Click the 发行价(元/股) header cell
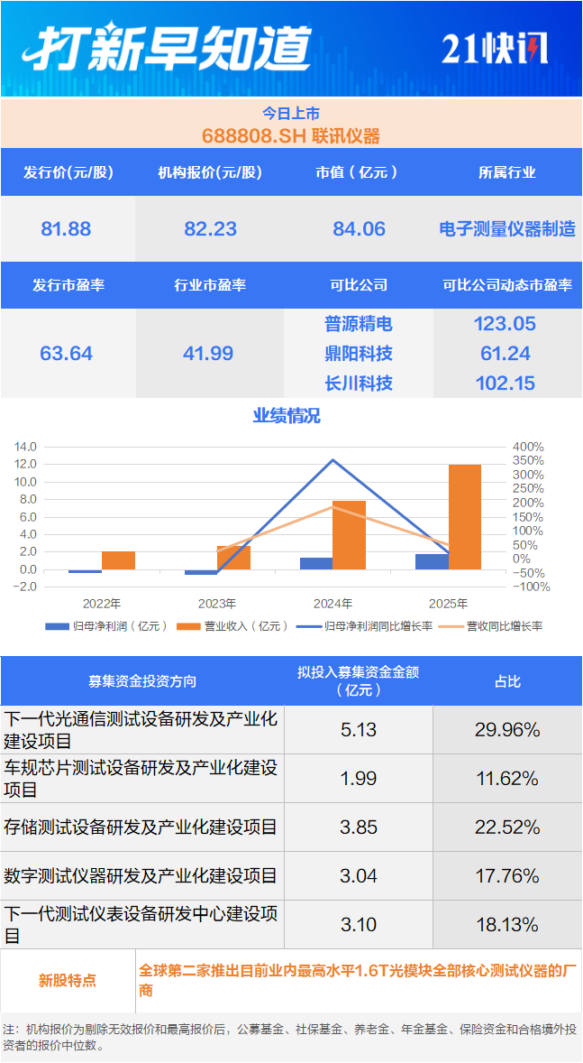Viewport: 583px width, 1063px height. [68, 172]
